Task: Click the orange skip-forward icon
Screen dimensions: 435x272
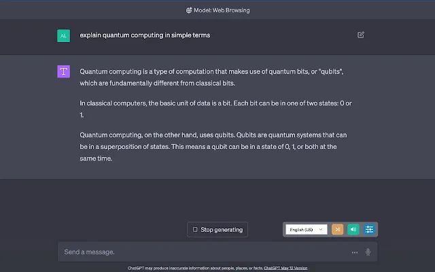Action: [337, 230]
